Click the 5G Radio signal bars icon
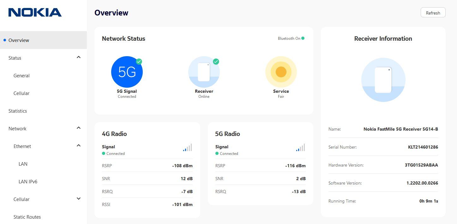Viewport: 457px width, 224px height. pos(300,148)
